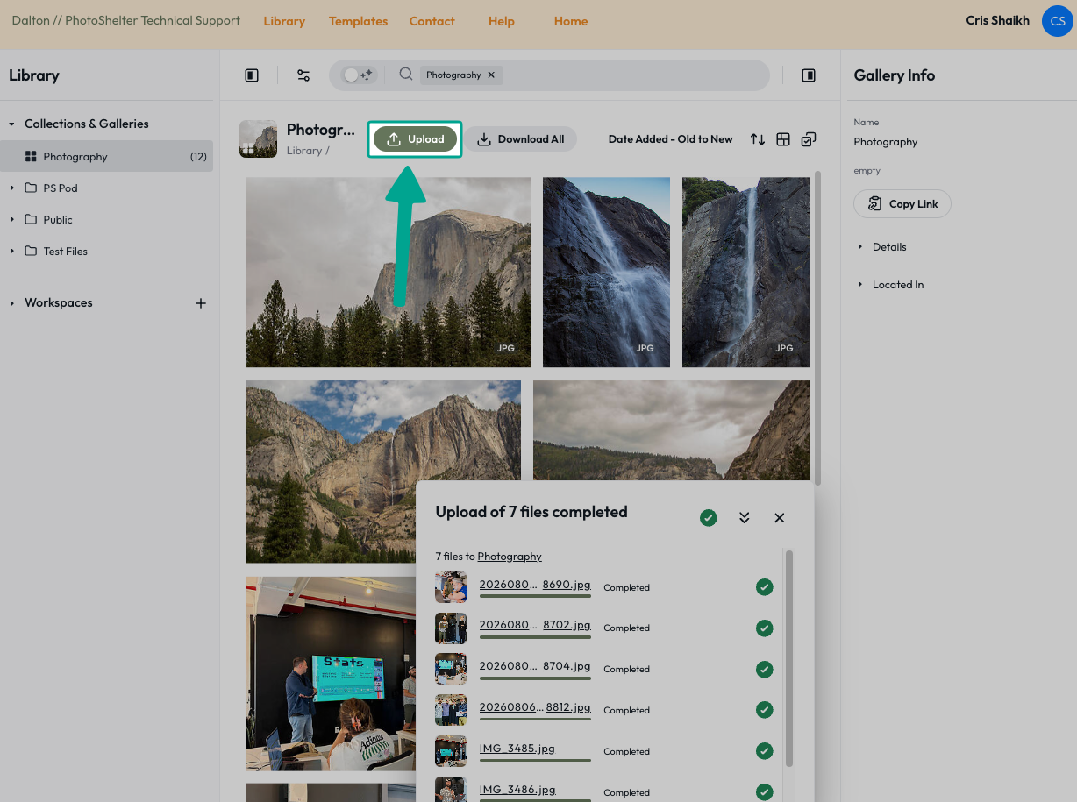Switch the grid layout view icon
Screen dimensions: 1077x802
point(783,139)
